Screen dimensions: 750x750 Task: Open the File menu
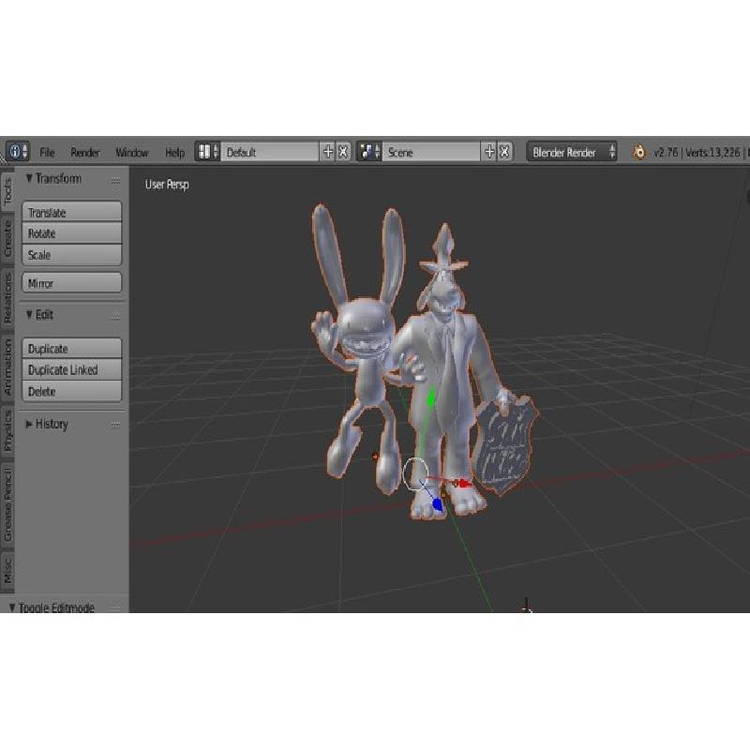point(48,153)
